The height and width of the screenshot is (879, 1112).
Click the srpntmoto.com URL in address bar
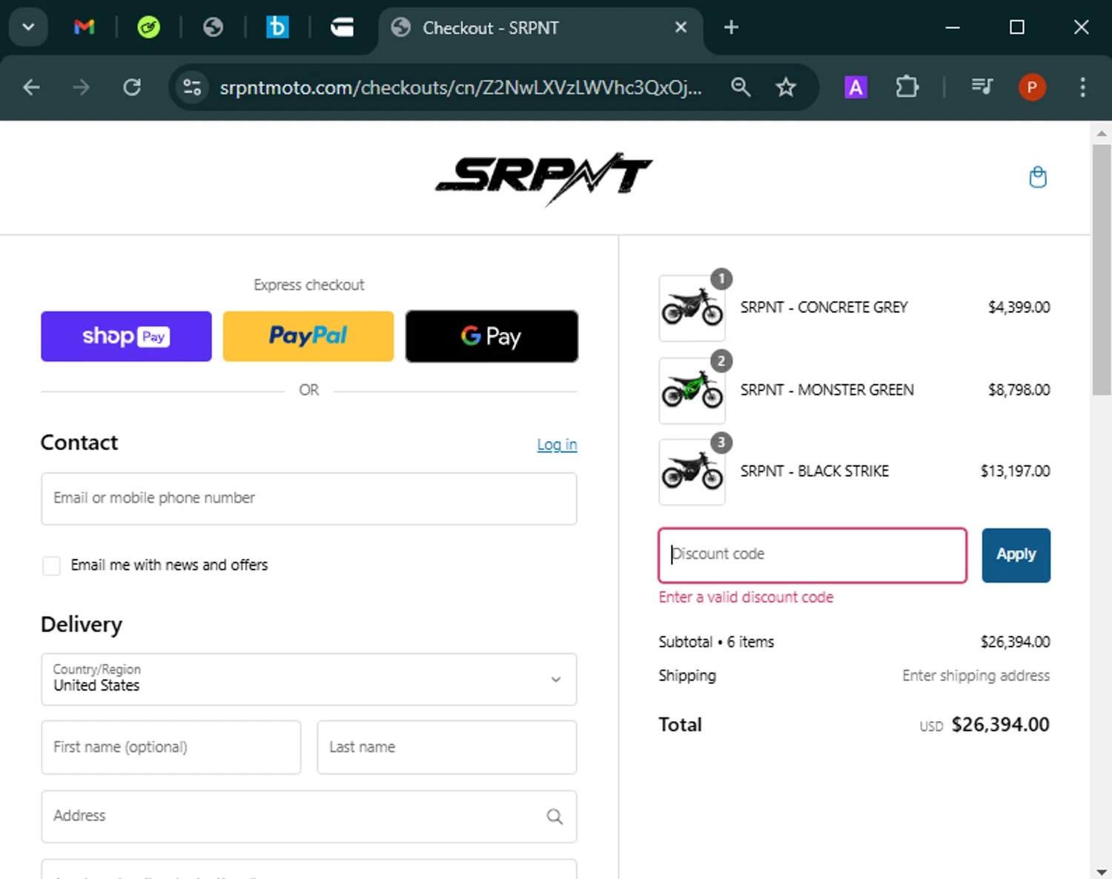click(460, 87)
